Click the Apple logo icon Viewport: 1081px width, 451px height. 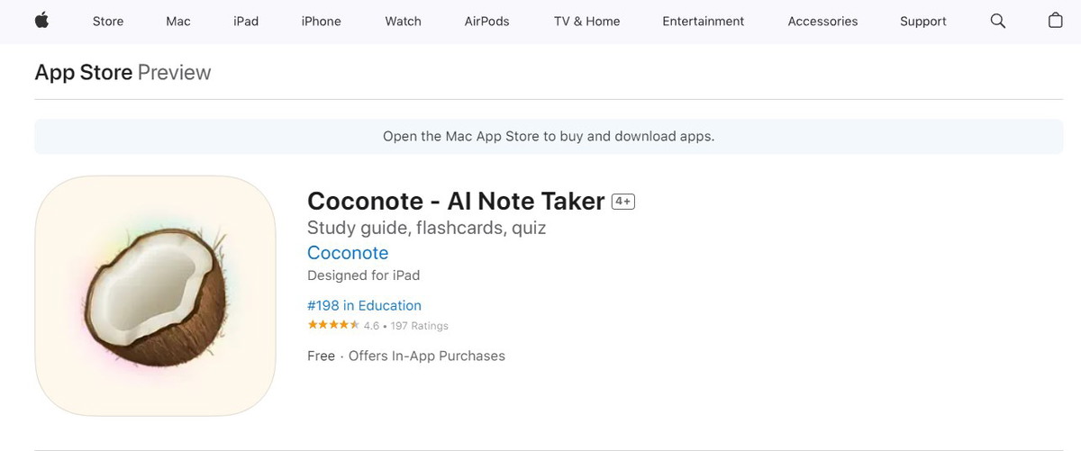pos(41,21)
